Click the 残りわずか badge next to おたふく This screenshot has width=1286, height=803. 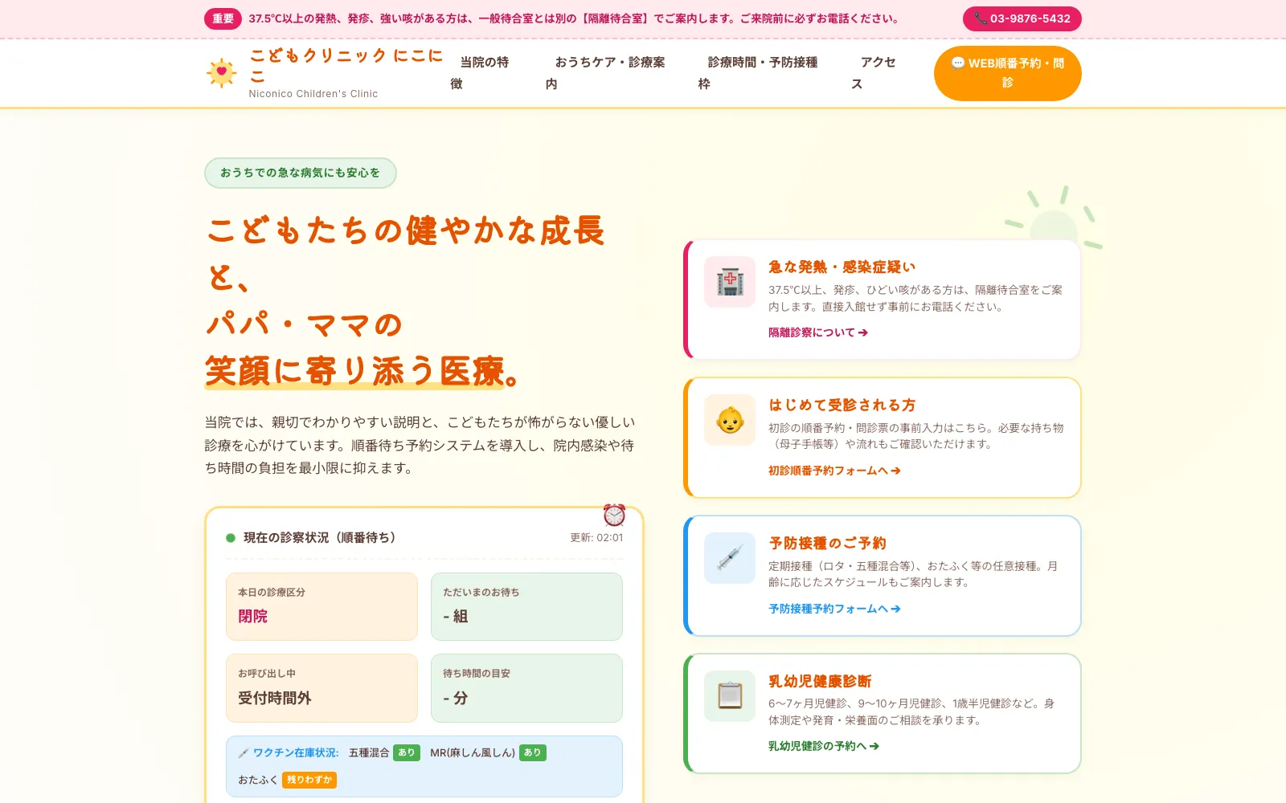click(309, 780)
